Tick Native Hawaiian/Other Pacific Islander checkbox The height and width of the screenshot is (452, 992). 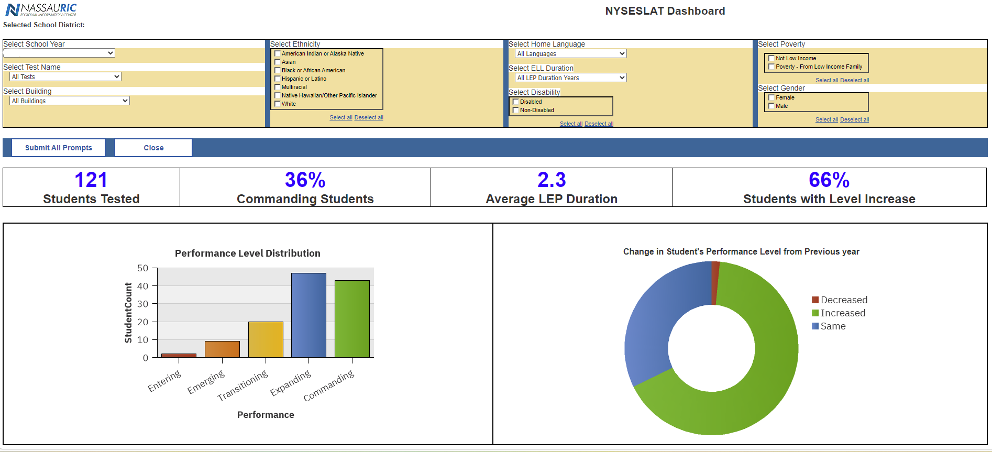click(278, 95)
